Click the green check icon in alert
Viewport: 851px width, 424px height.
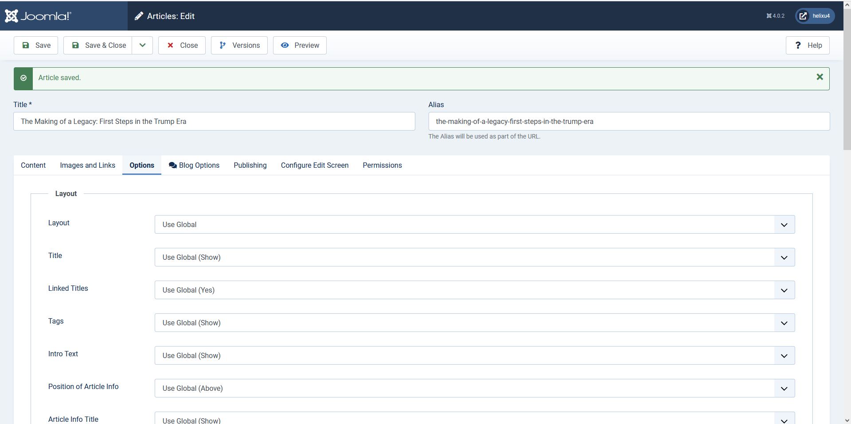[23, 78]
